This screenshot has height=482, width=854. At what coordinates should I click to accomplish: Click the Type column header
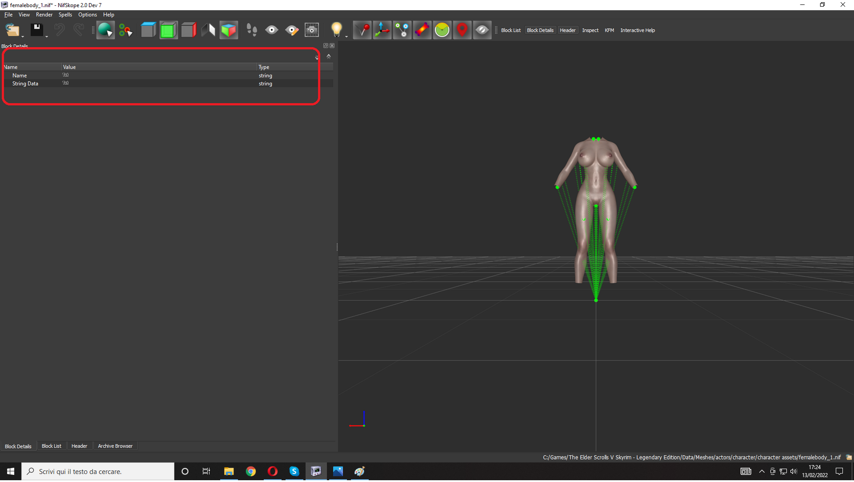[x=295, y=67]
